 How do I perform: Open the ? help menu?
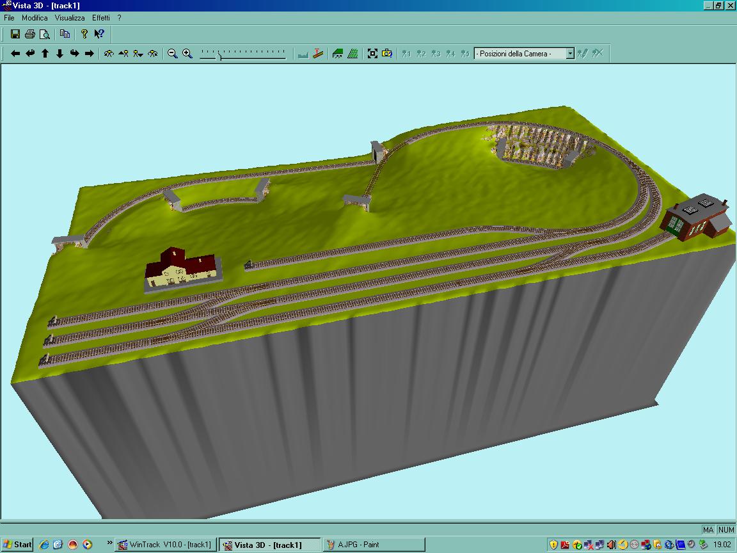coord(120,18)
